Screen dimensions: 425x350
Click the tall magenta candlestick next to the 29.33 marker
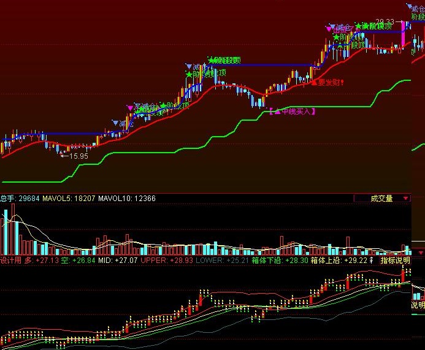pyautogui.click(x=403, y=34)
